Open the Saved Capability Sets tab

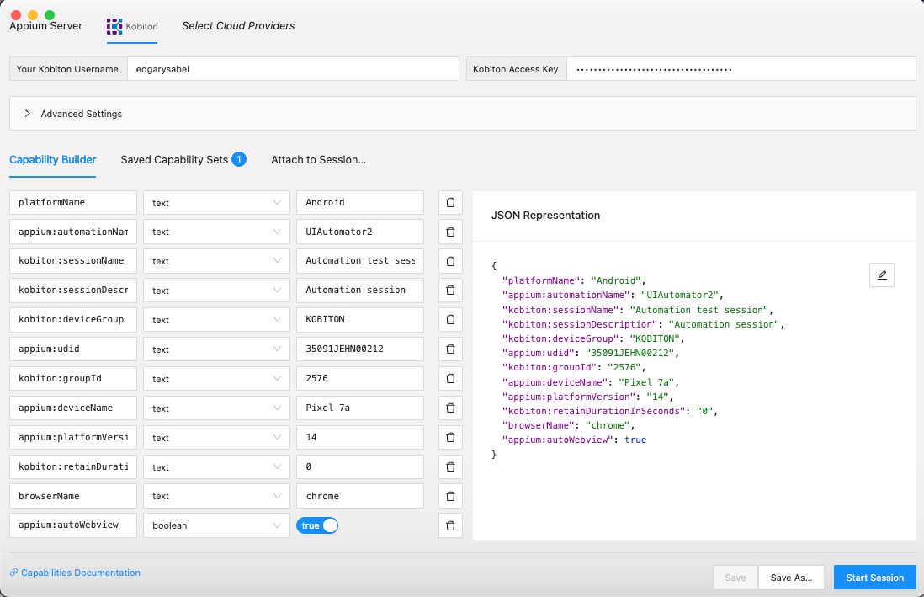tap(183, 160)
